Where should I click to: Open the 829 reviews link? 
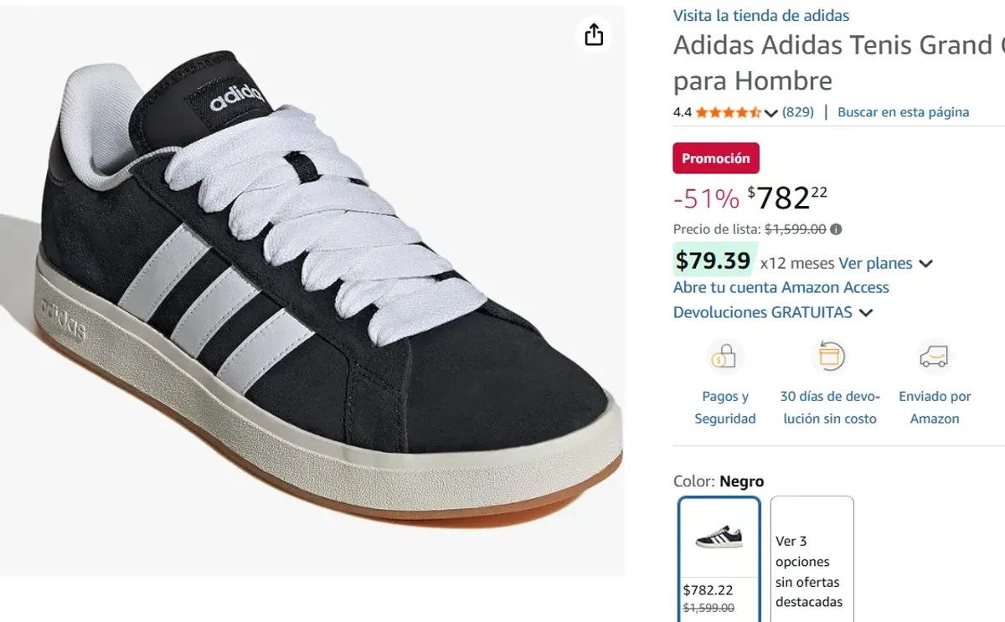797,111
